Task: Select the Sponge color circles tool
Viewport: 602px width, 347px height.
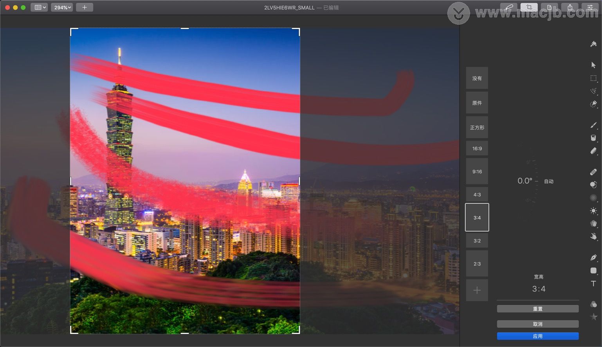Action: [593, 223]
